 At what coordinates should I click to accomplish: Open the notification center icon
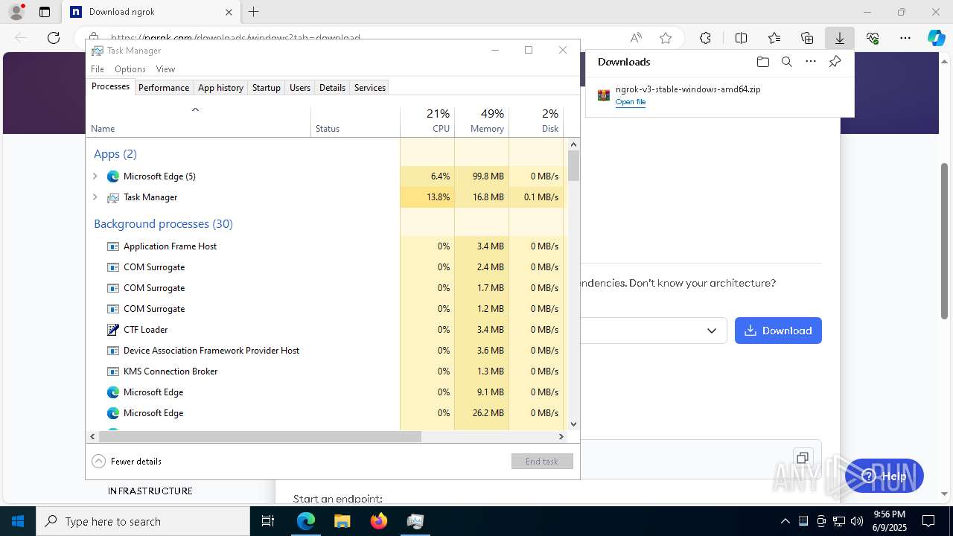(x=928, y=521)
